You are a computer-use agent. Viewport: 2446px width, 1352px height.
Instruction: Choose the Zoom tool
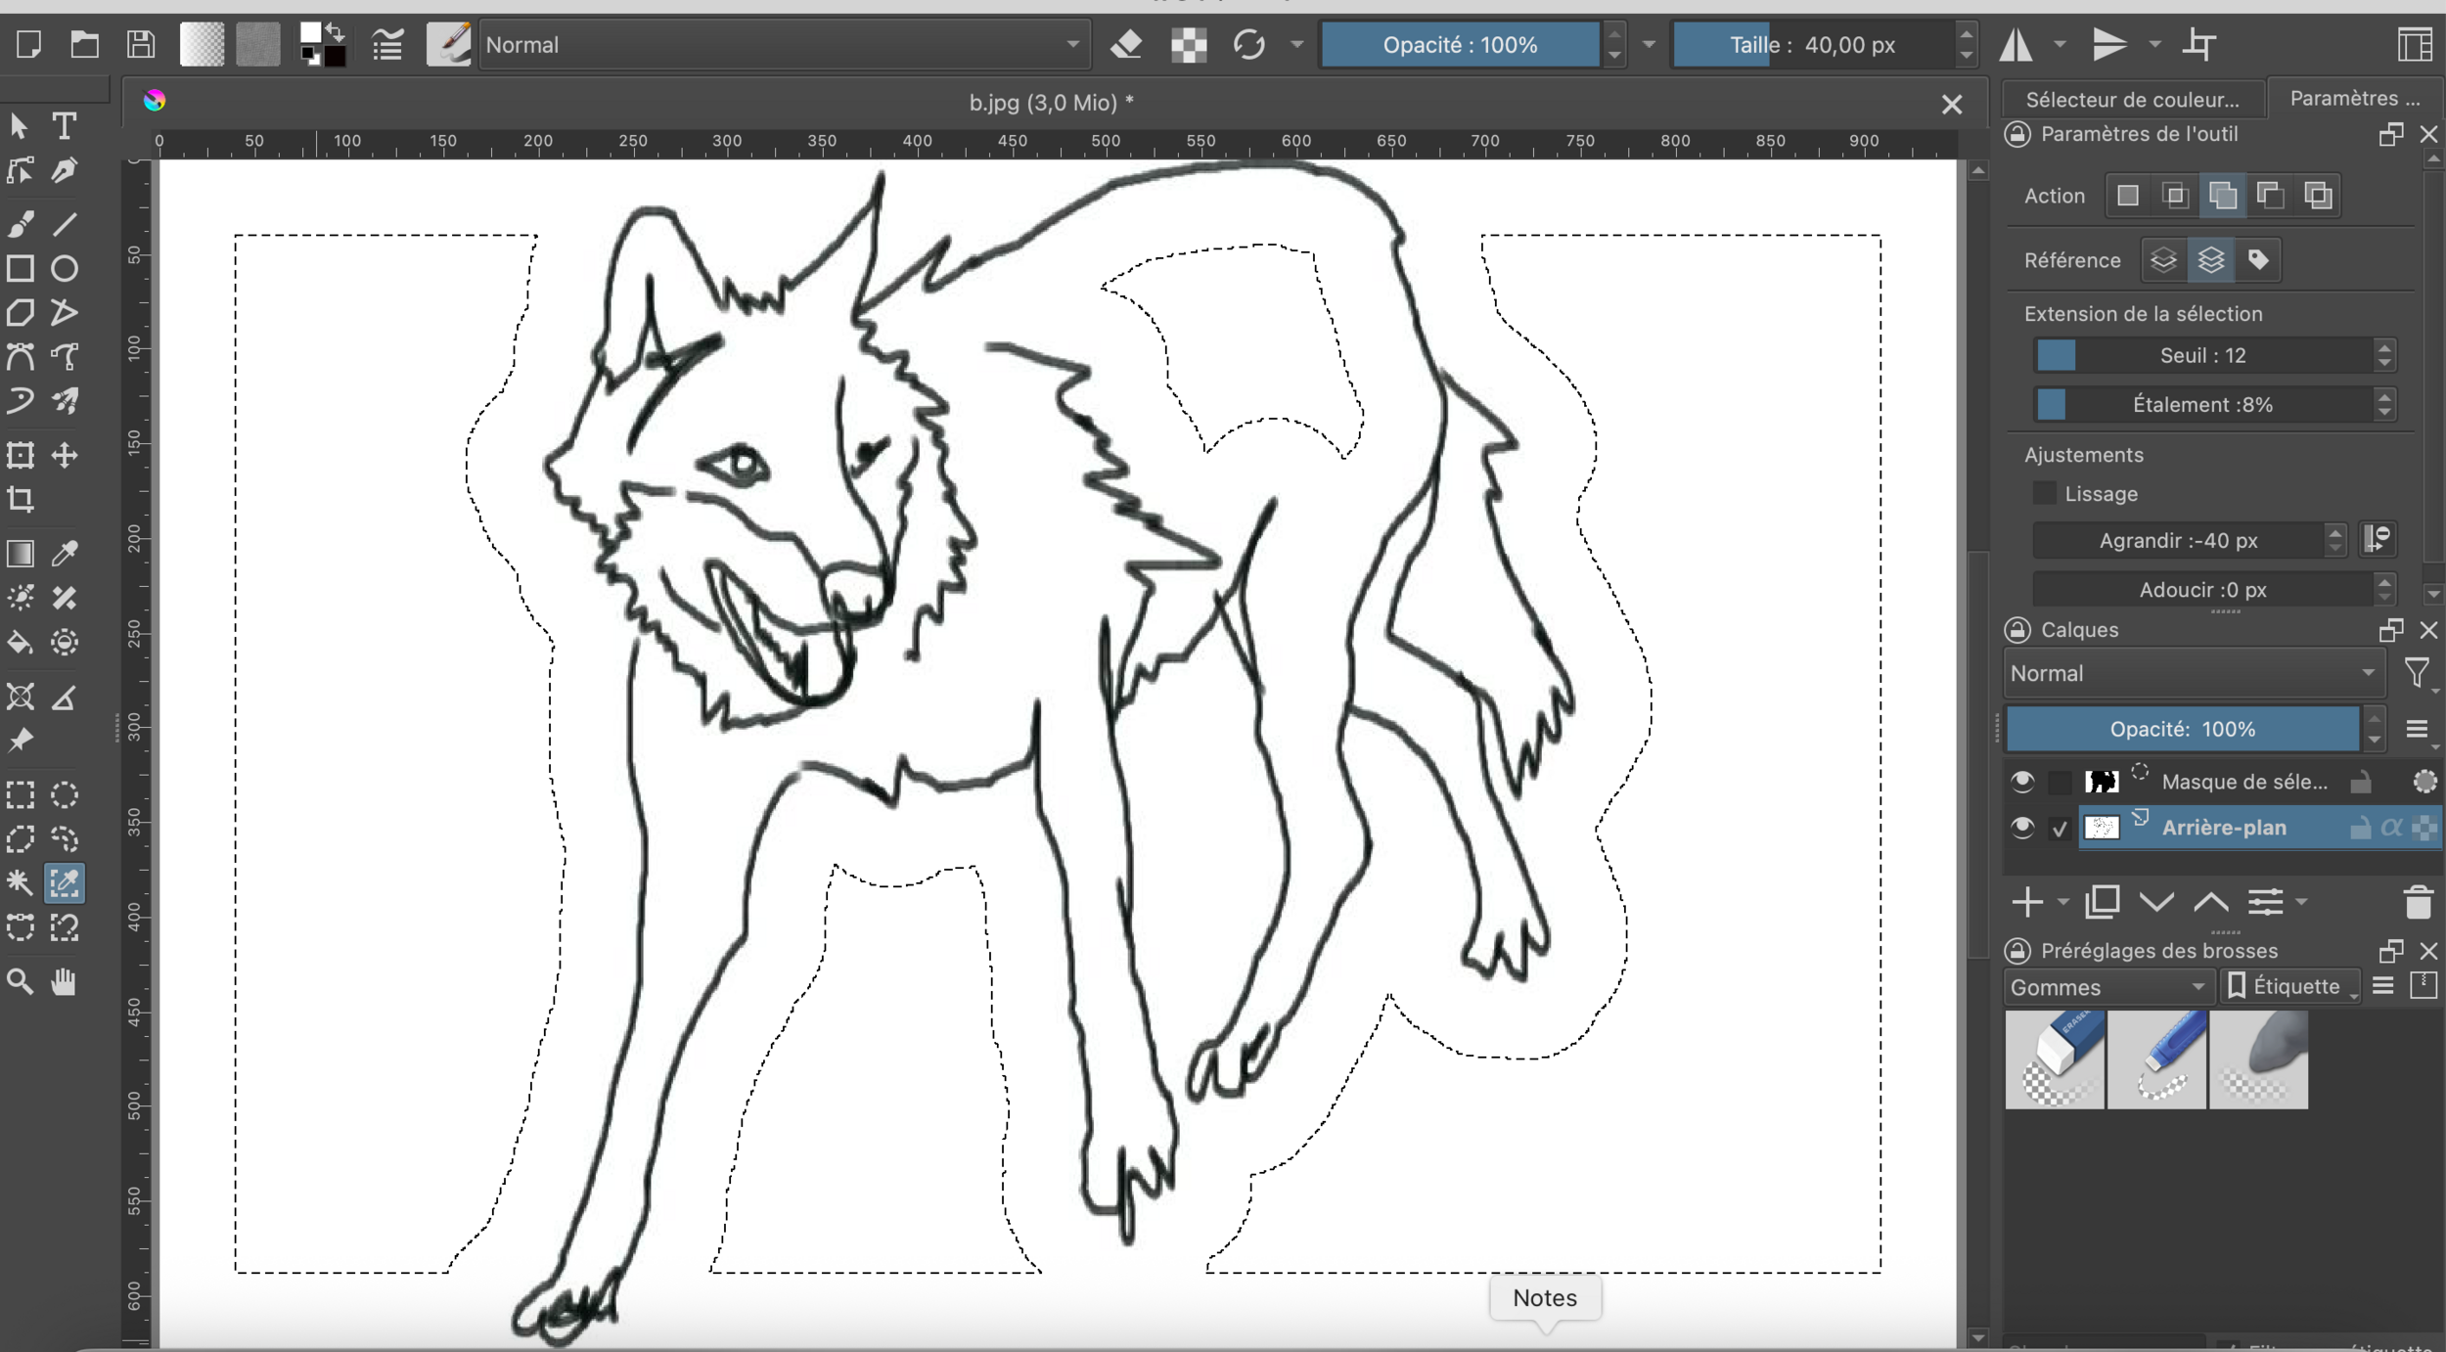tap(21, 981)
